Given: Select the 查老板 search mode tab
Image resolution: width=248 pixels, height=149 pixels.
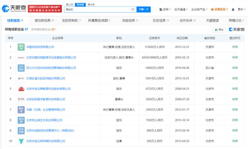Looking at the screenshot, I should click(80, 5).
